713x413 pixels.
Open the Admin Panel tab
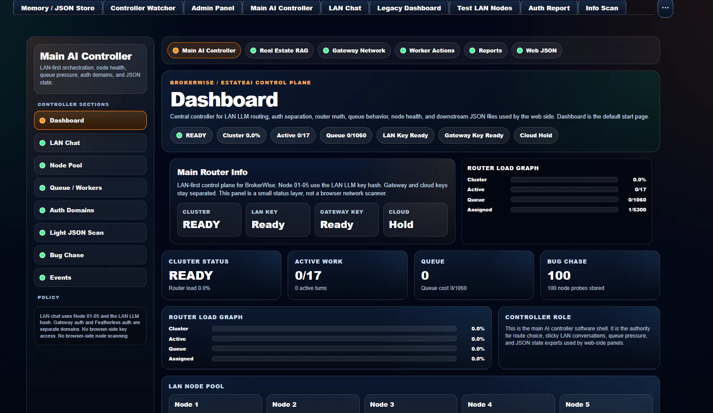pyautogui.click(x=213, y=8)
